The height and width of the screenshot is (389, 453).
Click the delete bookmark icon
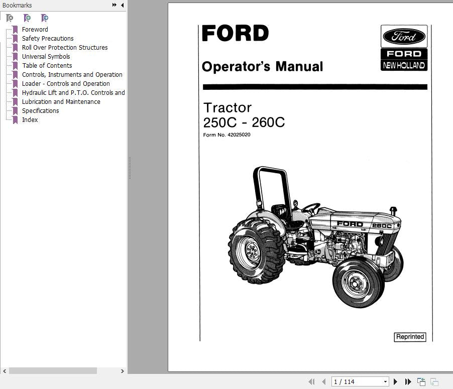point(10,18)
